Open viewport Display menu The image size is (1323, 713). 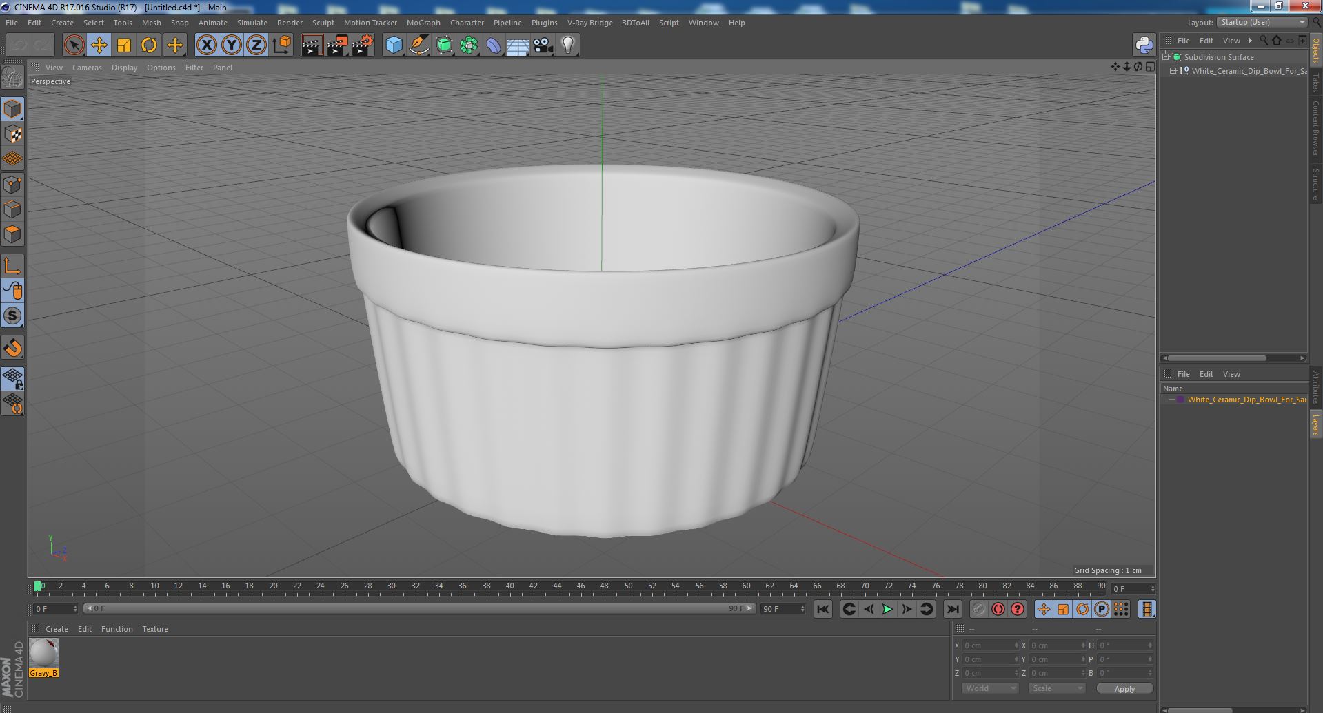[x=124, y=68]
